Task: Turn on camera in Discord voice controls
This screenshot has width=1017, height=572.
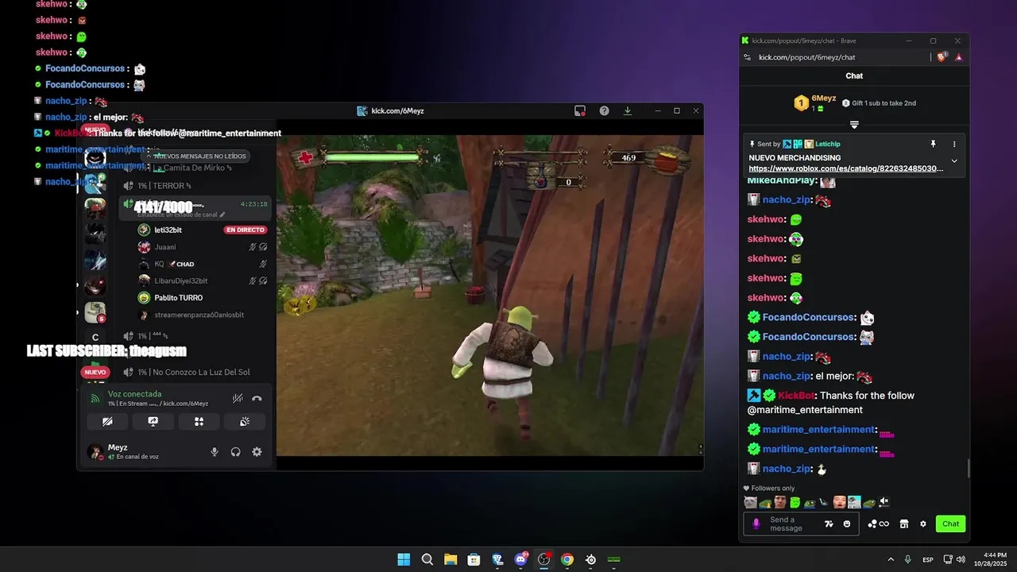Action: [107, 422]
